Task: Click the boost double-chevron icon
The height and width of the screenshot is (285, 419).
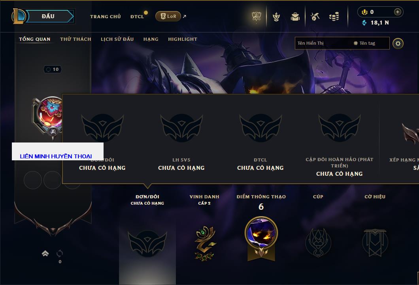Action: coord(45,253)
